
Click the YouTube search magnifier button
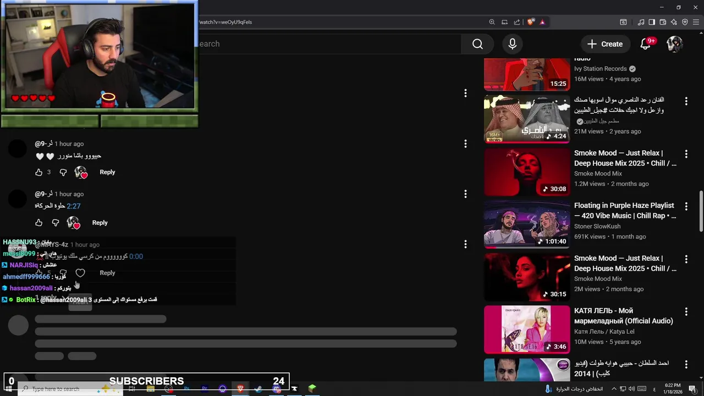477,44
